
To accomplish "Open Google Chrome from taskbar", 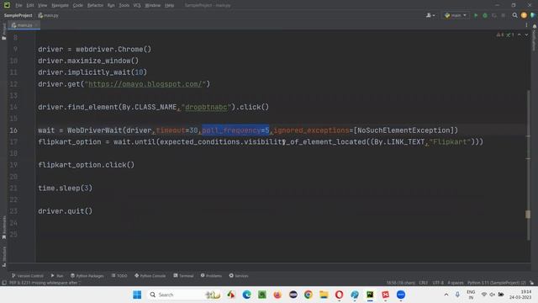I will 309,295.
